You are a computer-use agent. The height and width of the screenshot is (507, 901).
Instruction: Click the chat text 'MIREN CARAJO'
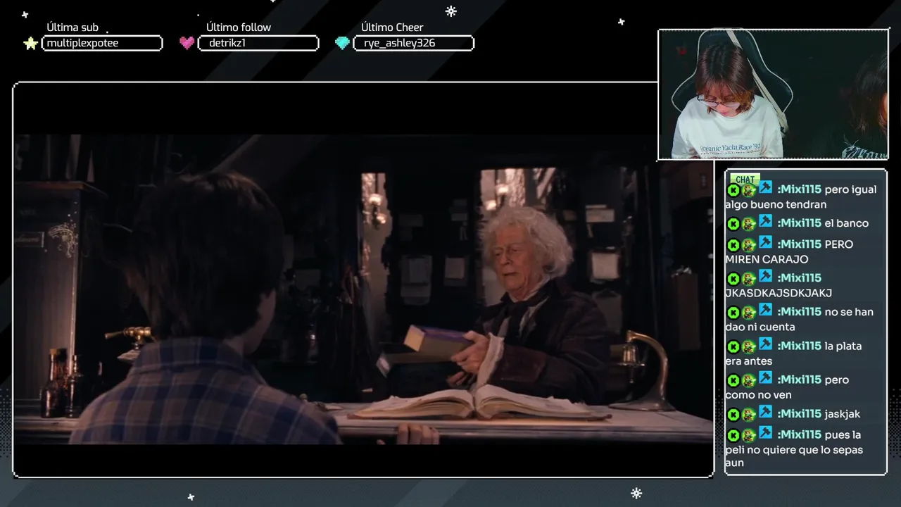click(767, 260)
